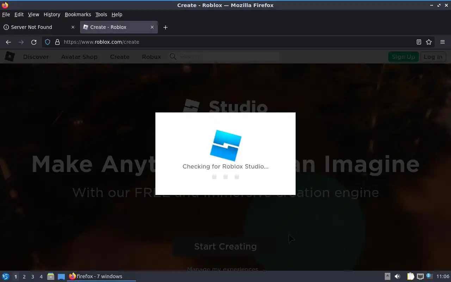The height and width of the screenshot is (282, 451).
Task: Open the Firefox hamburger application menu
Action: tap(443, 42)
